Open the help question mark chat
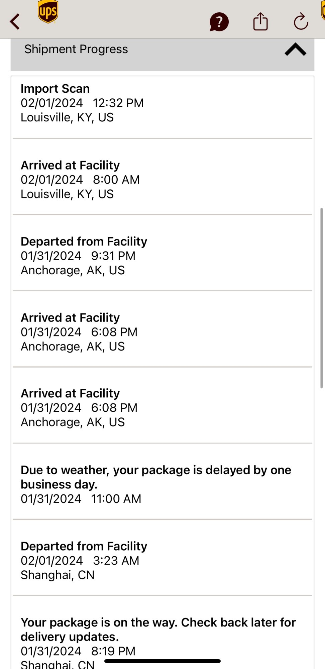 (x=219, y=22)
